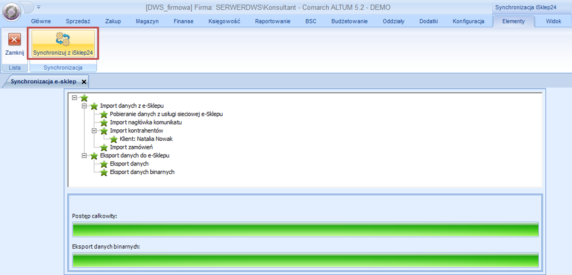Viewport: 572px width, 275px height.
Task: Select 'Import danych z e-Sklepu' tree row
Action: point(132,106)
